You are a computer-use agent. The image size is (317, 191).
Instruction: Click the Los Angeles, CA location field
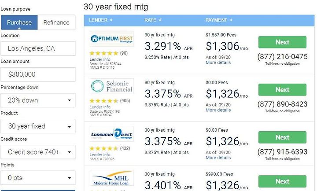click(38, 48)
